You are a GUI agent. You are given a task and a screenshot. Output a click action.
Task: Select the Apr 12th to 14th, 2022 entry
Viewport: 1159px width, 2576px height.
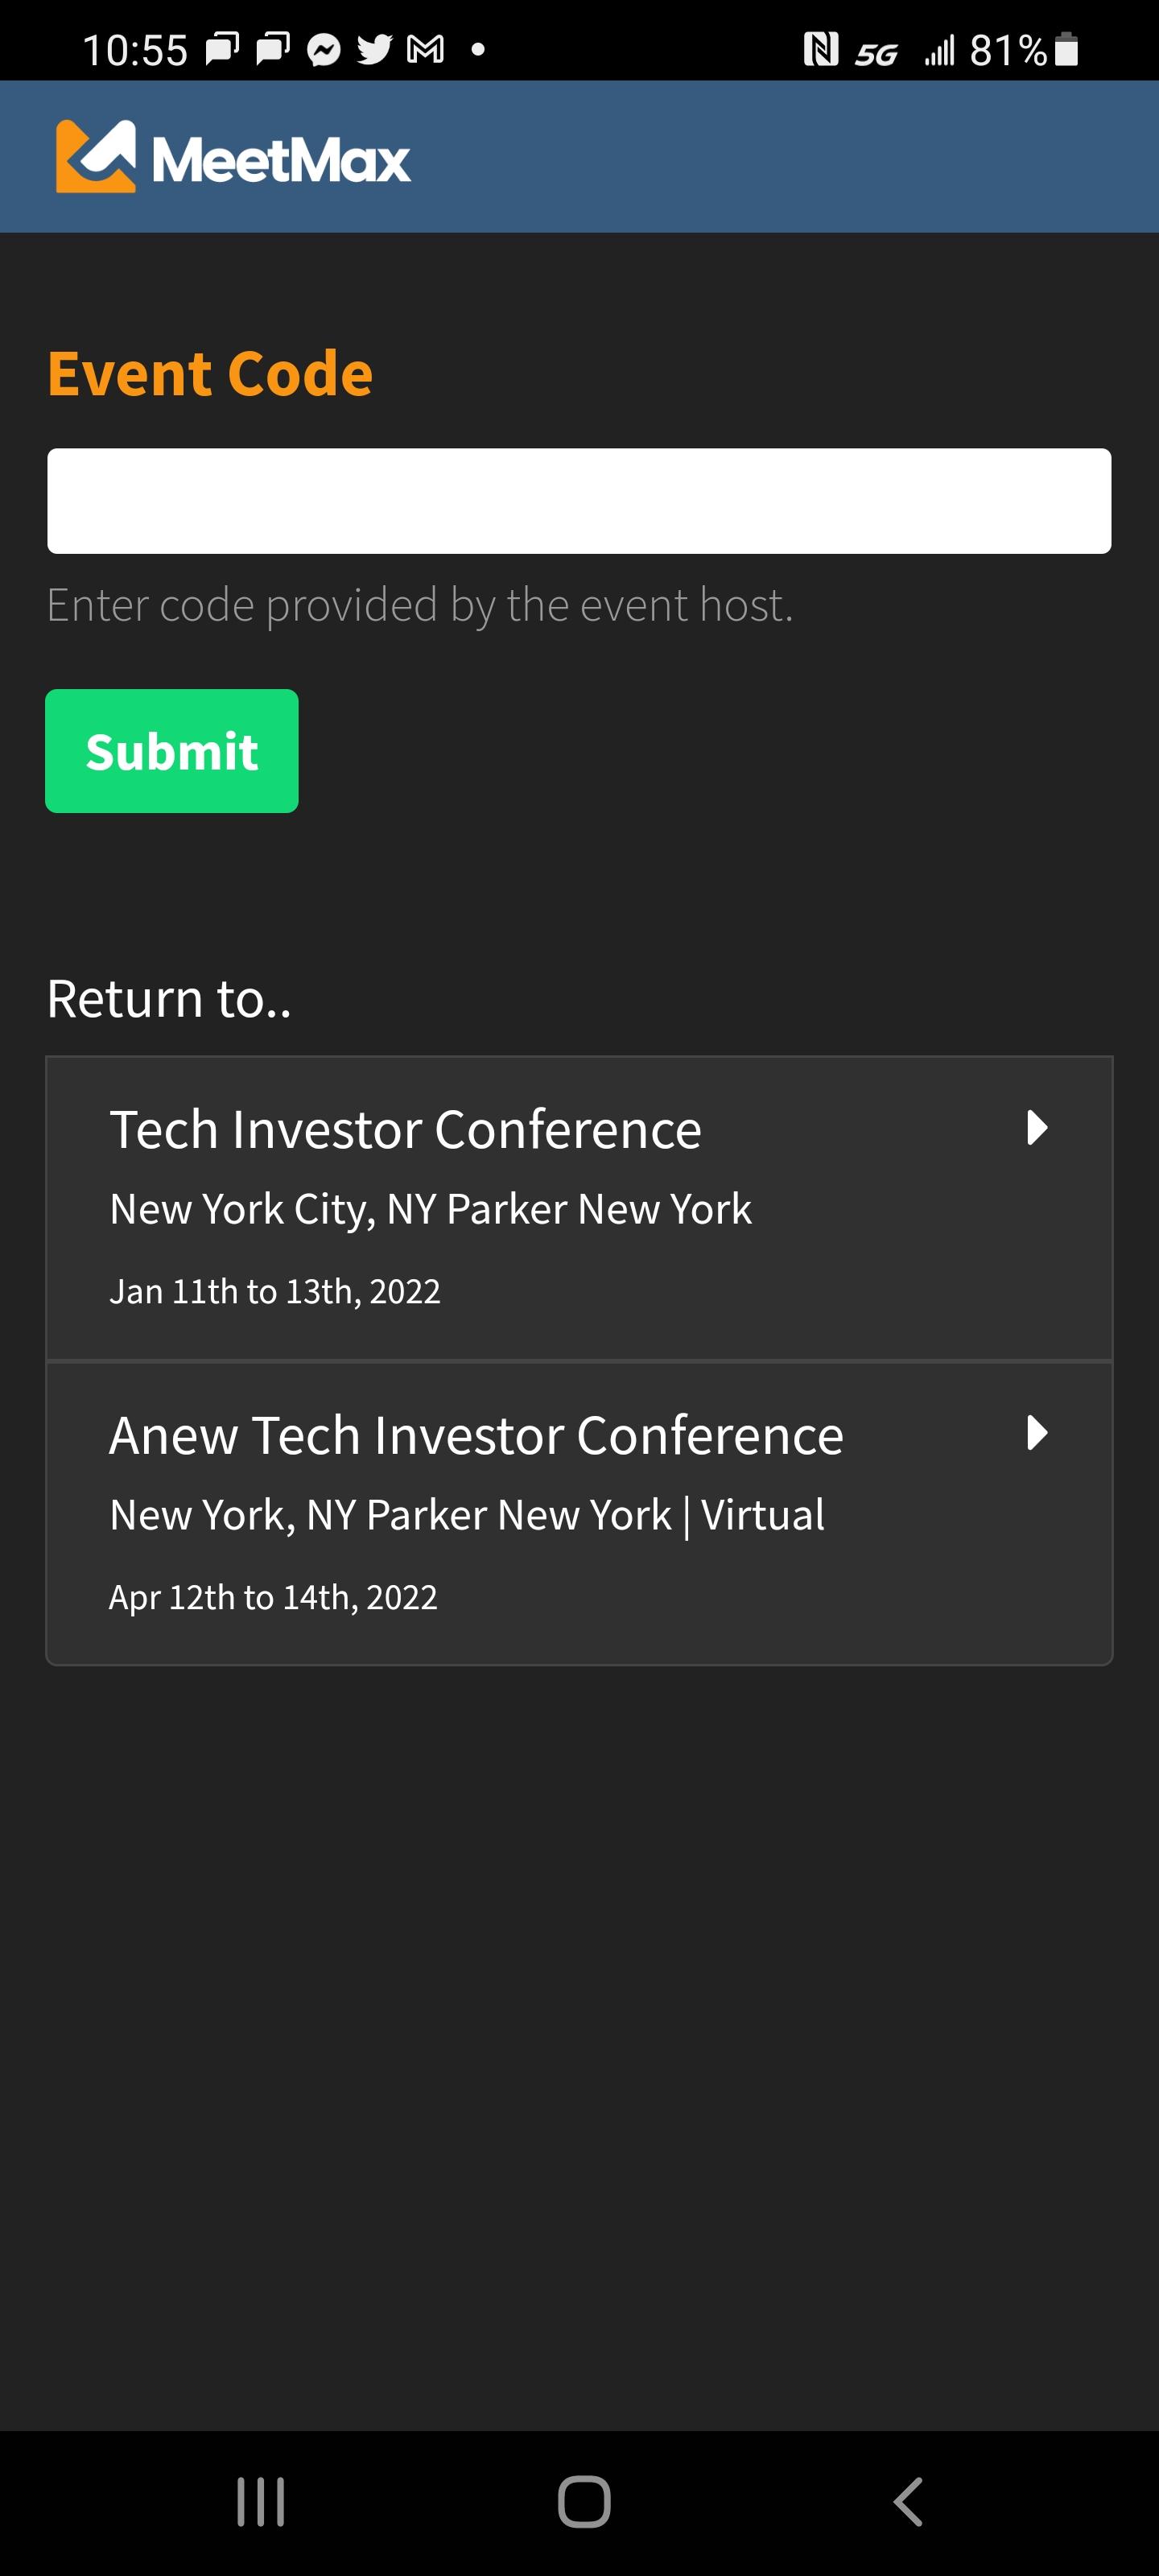pos(273,1598)
